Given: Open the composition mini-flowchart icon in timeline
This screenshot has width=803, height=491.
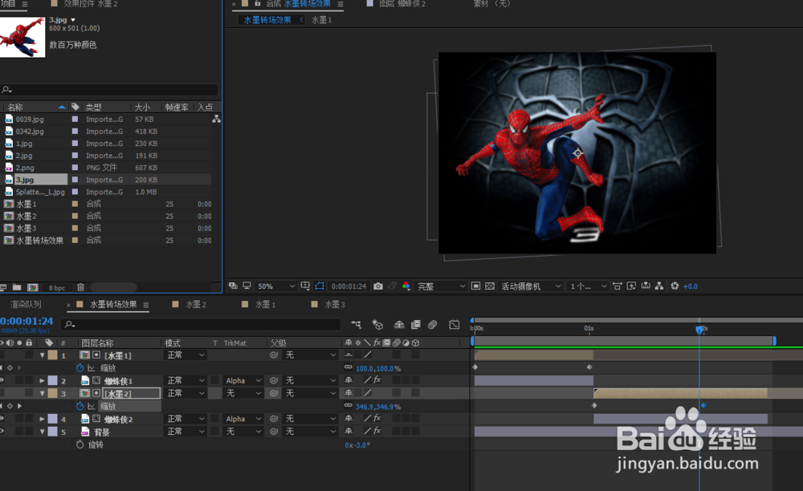Looking at the screenshot, I should 356,324.
